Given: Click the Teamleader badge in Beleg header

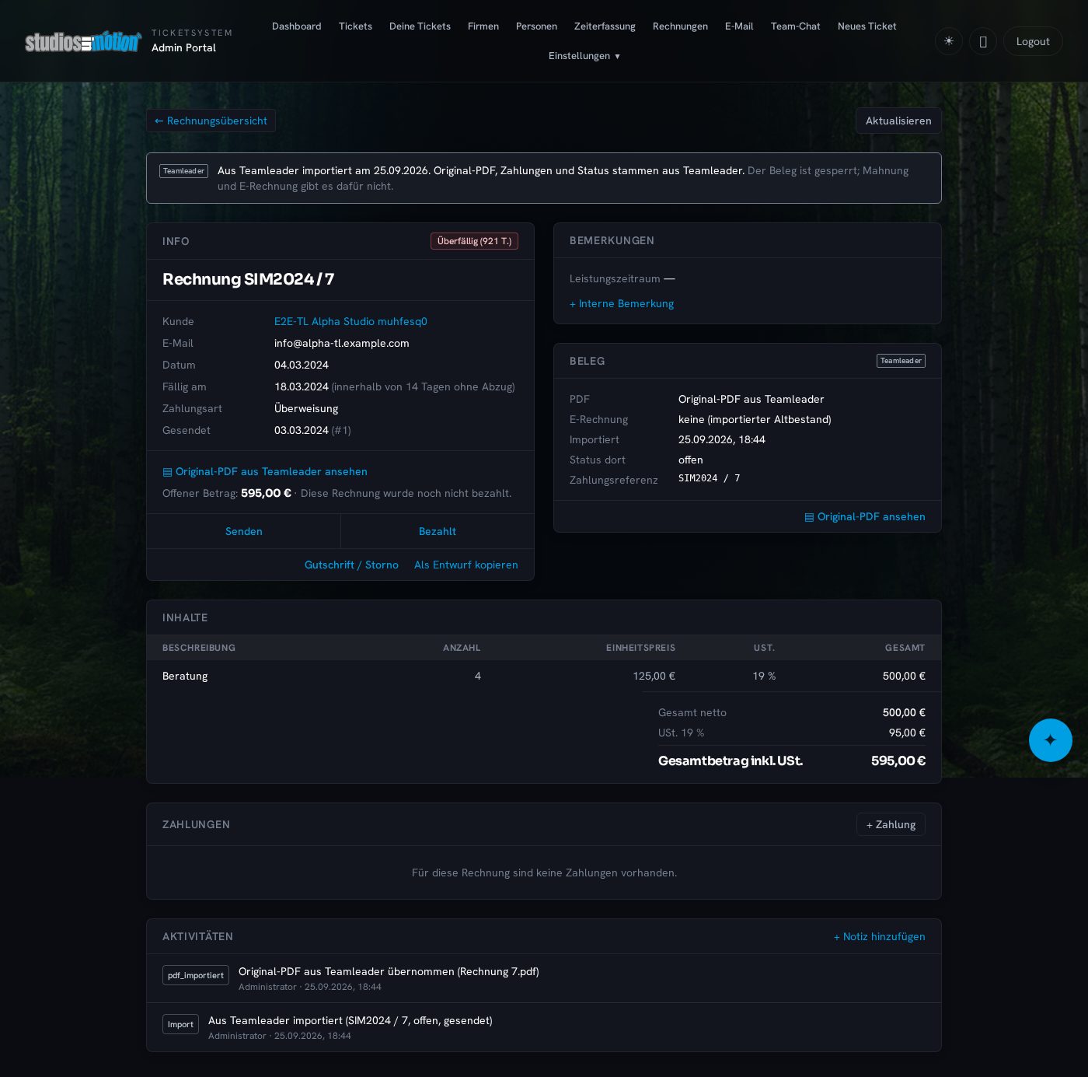Looking at the screenshot, I should tap(901, 361).
